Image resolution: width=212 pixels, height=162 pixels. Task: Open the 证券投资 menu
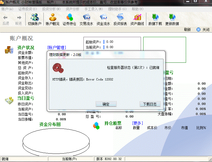tap(28, 9)
